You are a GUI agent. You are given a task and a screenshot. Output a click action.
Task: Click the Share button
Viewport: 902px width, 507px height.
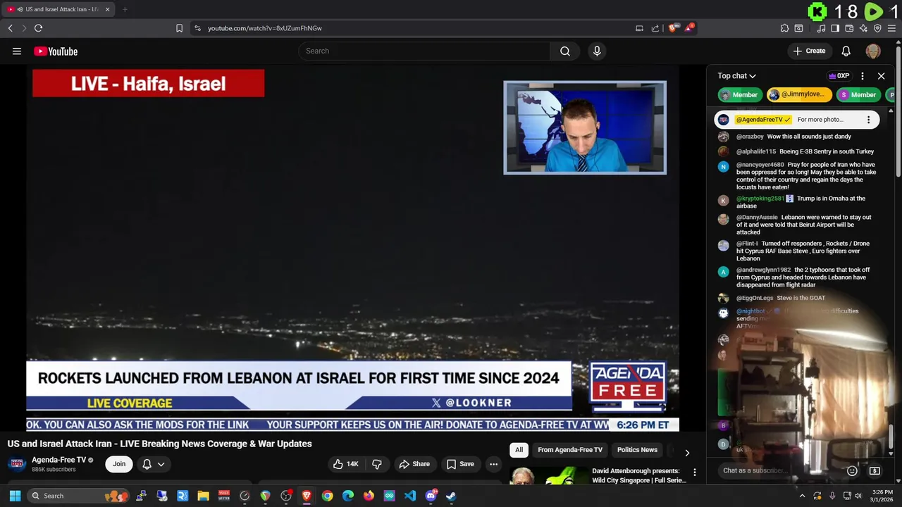(x=414, y=464)
